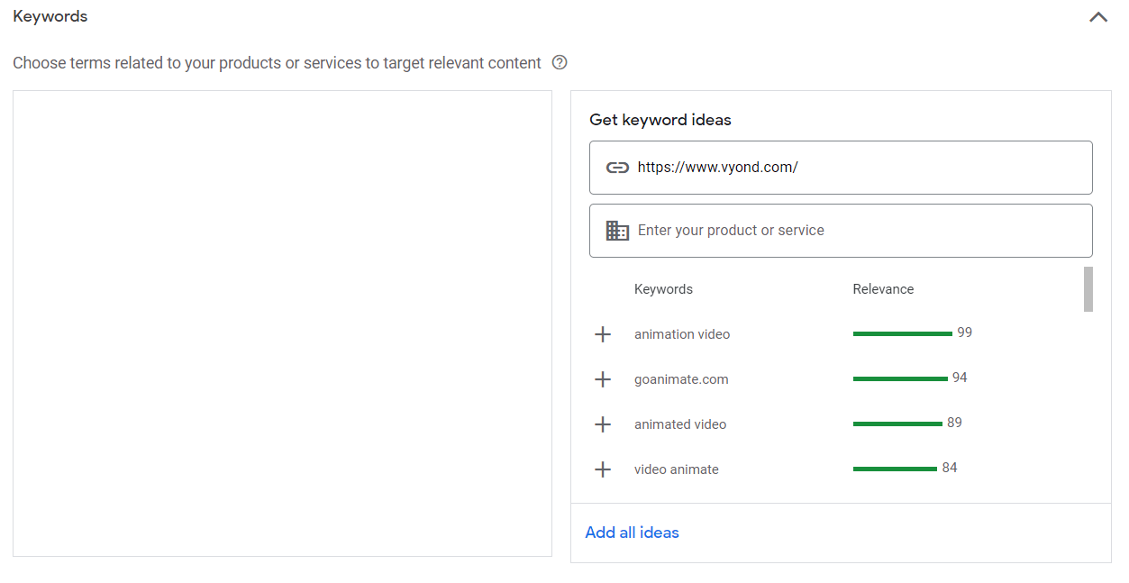The image size is (1129, 583).
Task: Edit the https://www.vyond.com/ URL field
Action: point(841,168)
